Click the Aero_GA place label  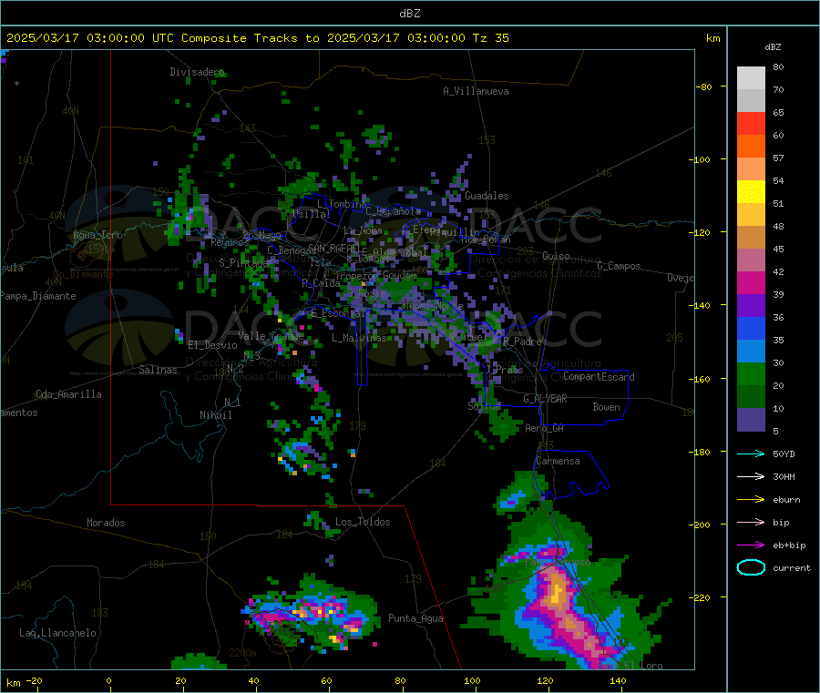click(x=544, y=428)
